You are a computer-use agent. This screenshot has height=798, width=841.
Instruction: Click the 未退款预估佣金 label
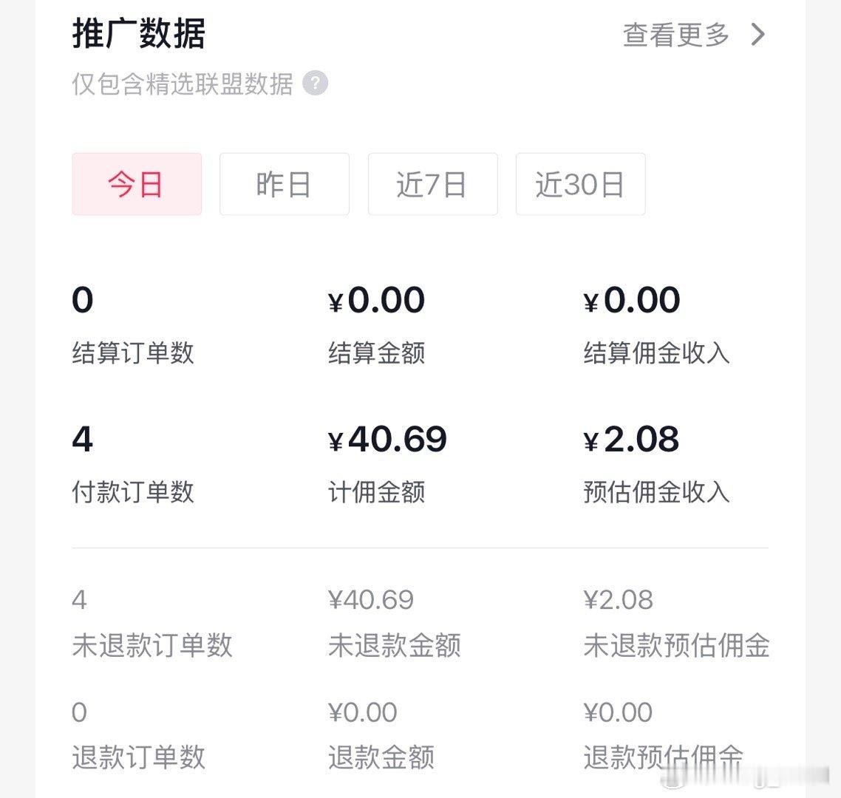click(676, 644)
